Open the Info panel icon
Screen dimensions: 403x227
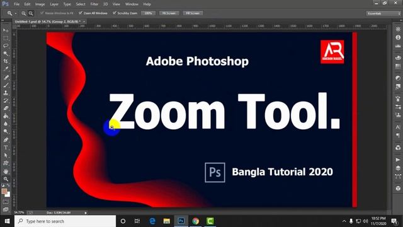[398, 38]
